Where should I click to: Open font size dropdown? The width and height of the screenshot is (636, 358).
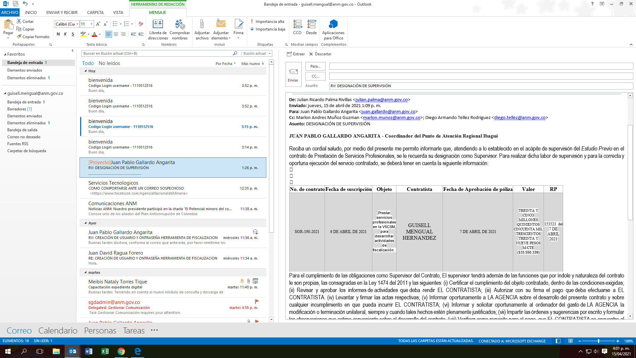(x=92, y=24)
